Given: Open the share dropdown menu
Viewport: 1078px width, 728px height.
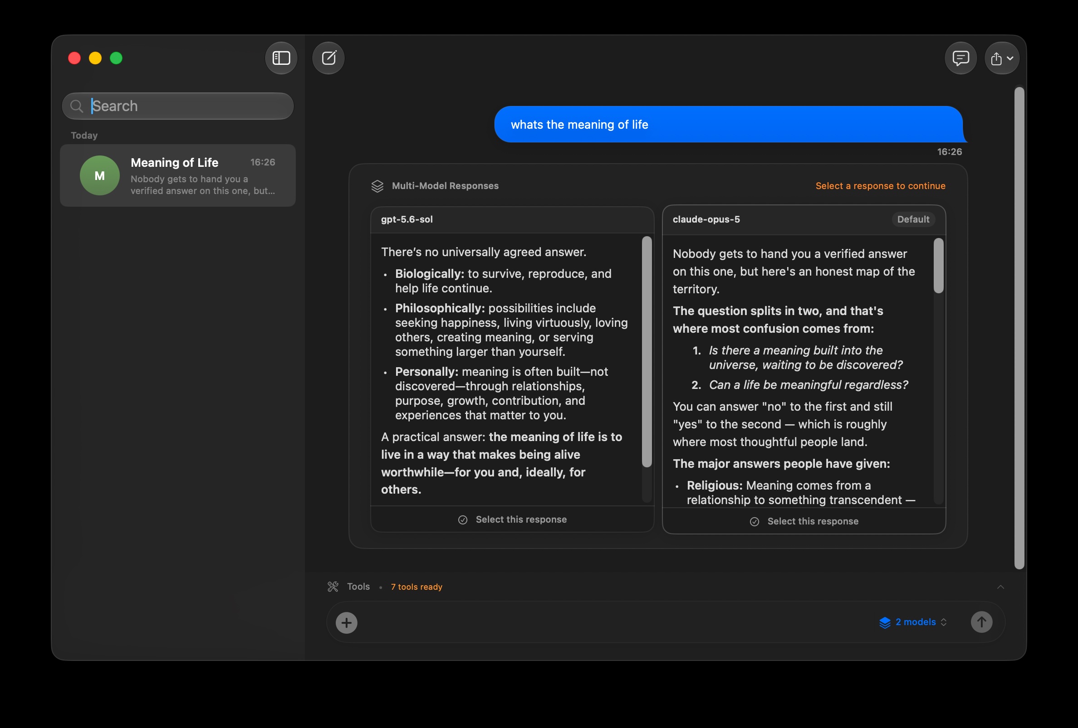Looking at the screenshot, I should 1002,58.
